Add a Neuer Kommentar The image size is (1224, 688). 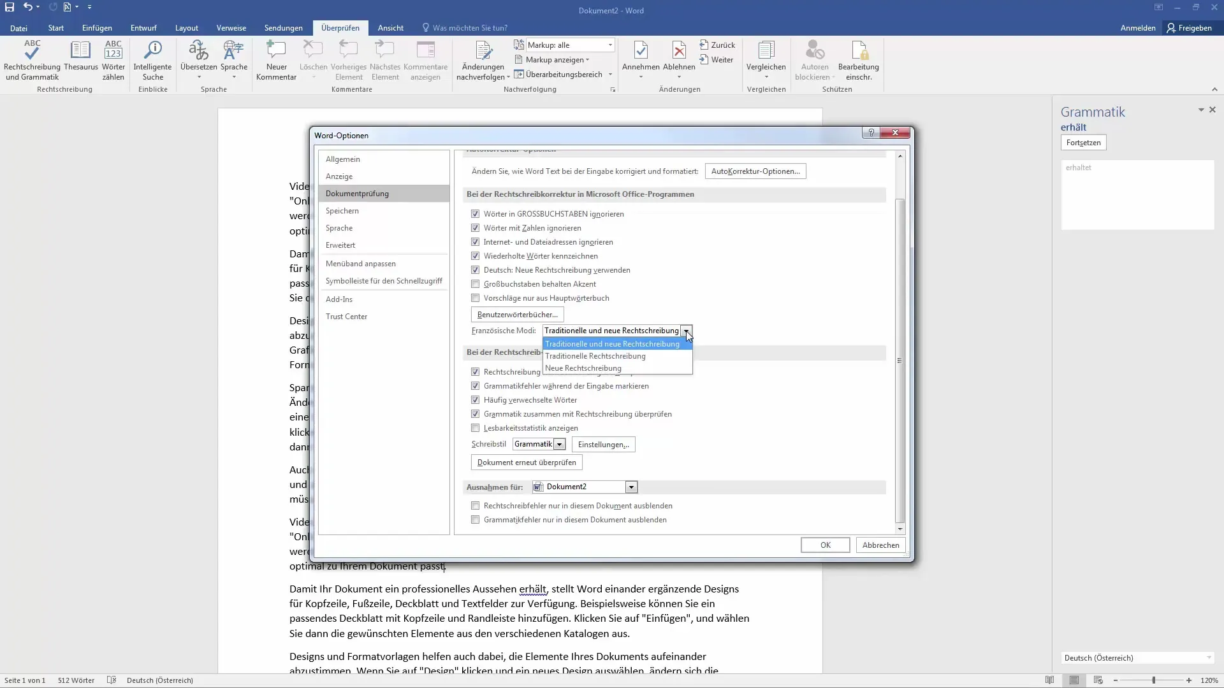(x=276, y=61)
